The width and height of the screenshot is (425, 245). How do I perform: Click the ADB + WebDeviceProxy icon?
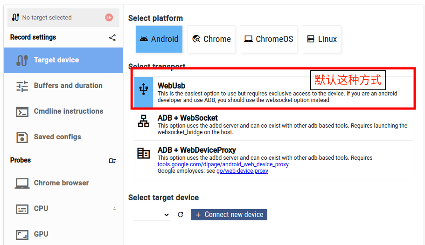pyautogui.click(x=144, y=153)
